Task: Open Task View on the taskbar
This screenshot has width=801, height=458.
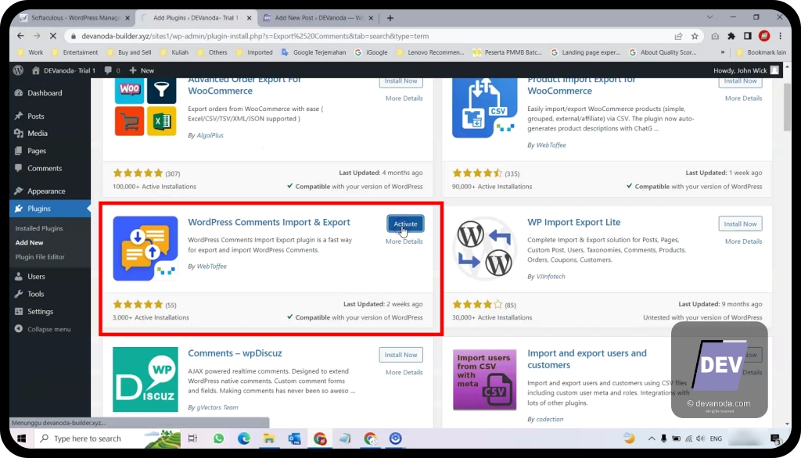Action: pyautogui.click(x=192, y=438)
